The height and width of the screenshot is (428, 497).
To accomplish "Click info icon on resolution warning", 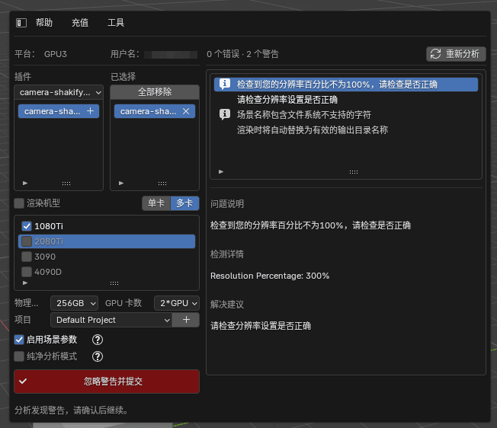I will coord(225,85).
